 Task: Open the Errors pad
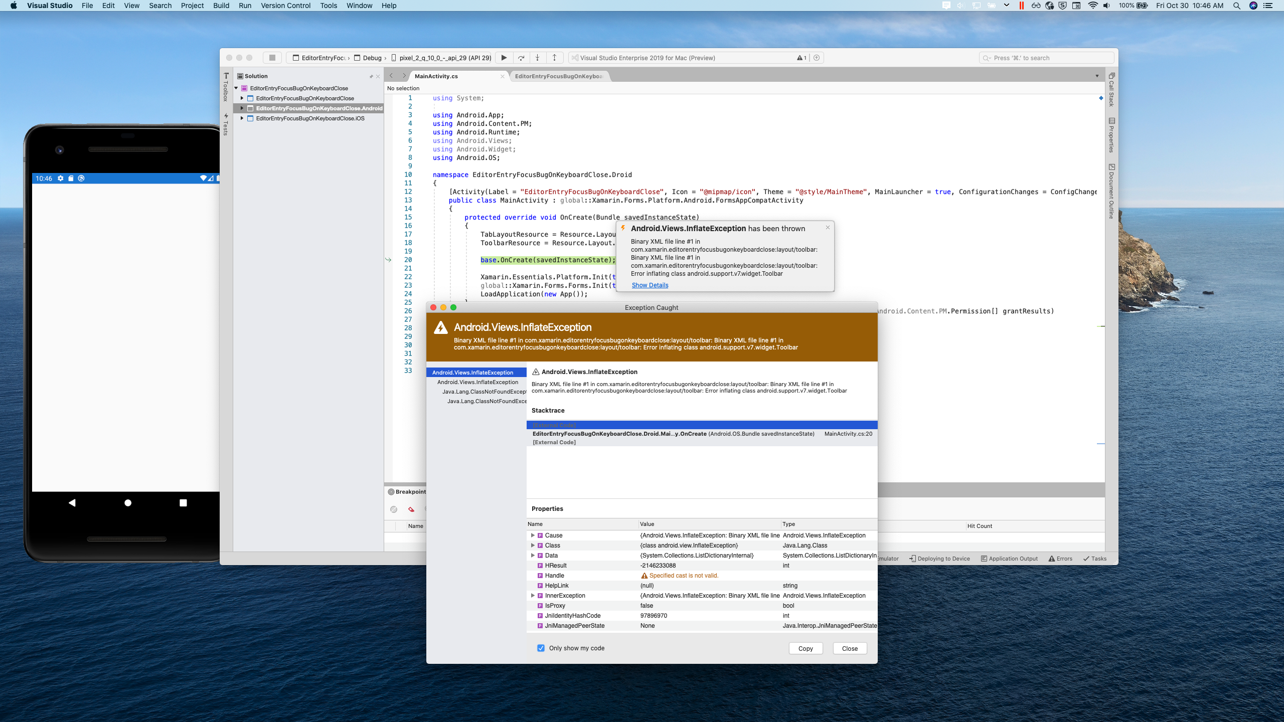coord(1060,559)
